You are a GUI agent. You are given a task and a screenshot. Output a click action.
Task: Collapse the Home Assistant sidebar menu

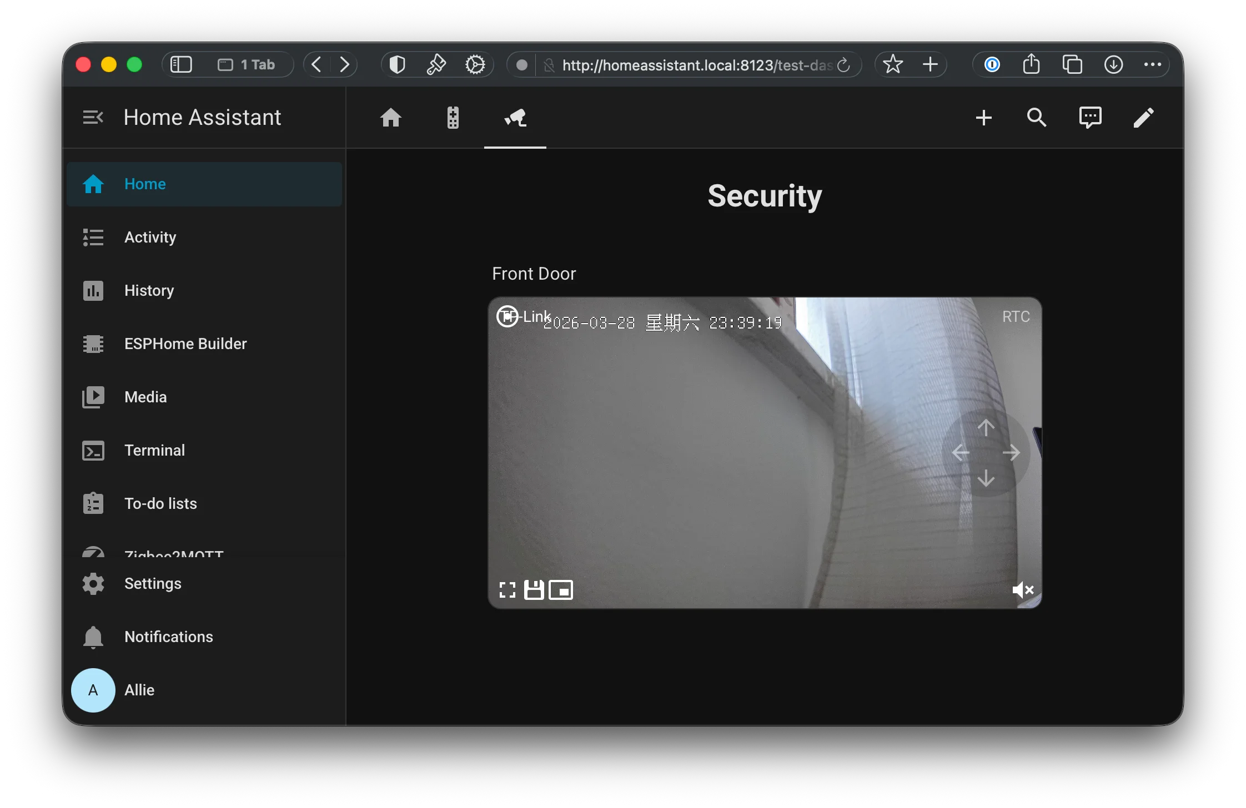point(93,118)
